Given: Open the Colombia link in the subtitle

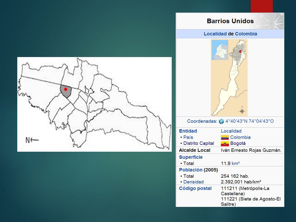Looking at the screenshot, I should (x=246, y=34).
